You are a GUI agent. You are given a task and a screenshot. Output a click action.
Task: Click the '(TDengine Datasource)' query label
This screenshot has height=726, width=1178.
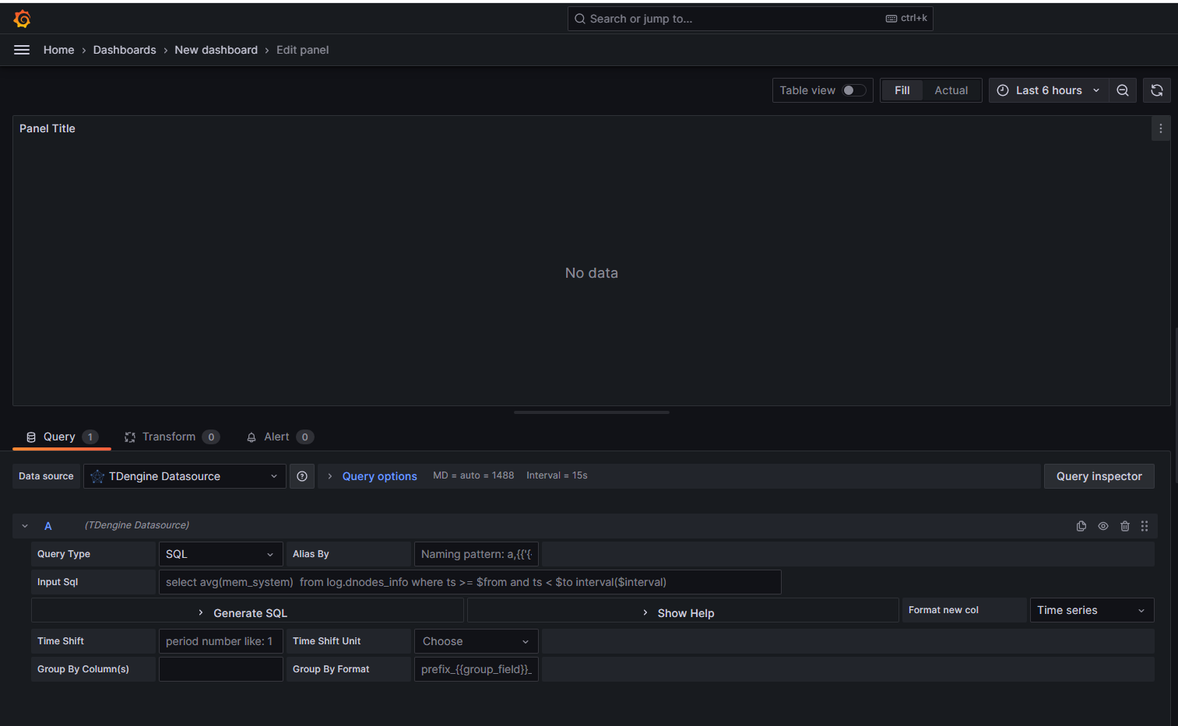137,525
